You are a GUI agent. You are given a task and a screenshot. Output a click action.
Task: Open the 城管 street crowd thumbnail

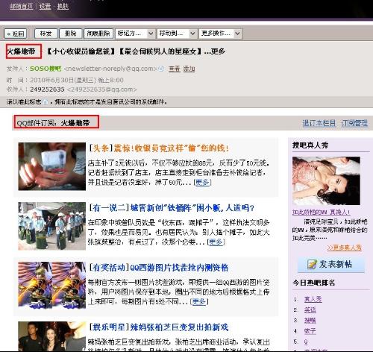pyautogui.click(x=51, y=226)
